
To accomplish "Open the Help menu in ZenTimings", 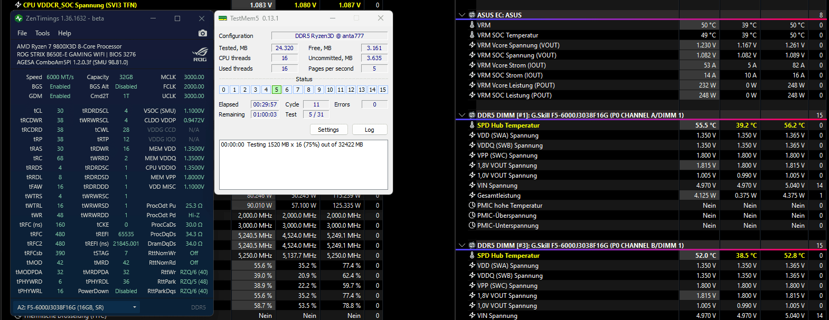I will [x=64, y=33].
